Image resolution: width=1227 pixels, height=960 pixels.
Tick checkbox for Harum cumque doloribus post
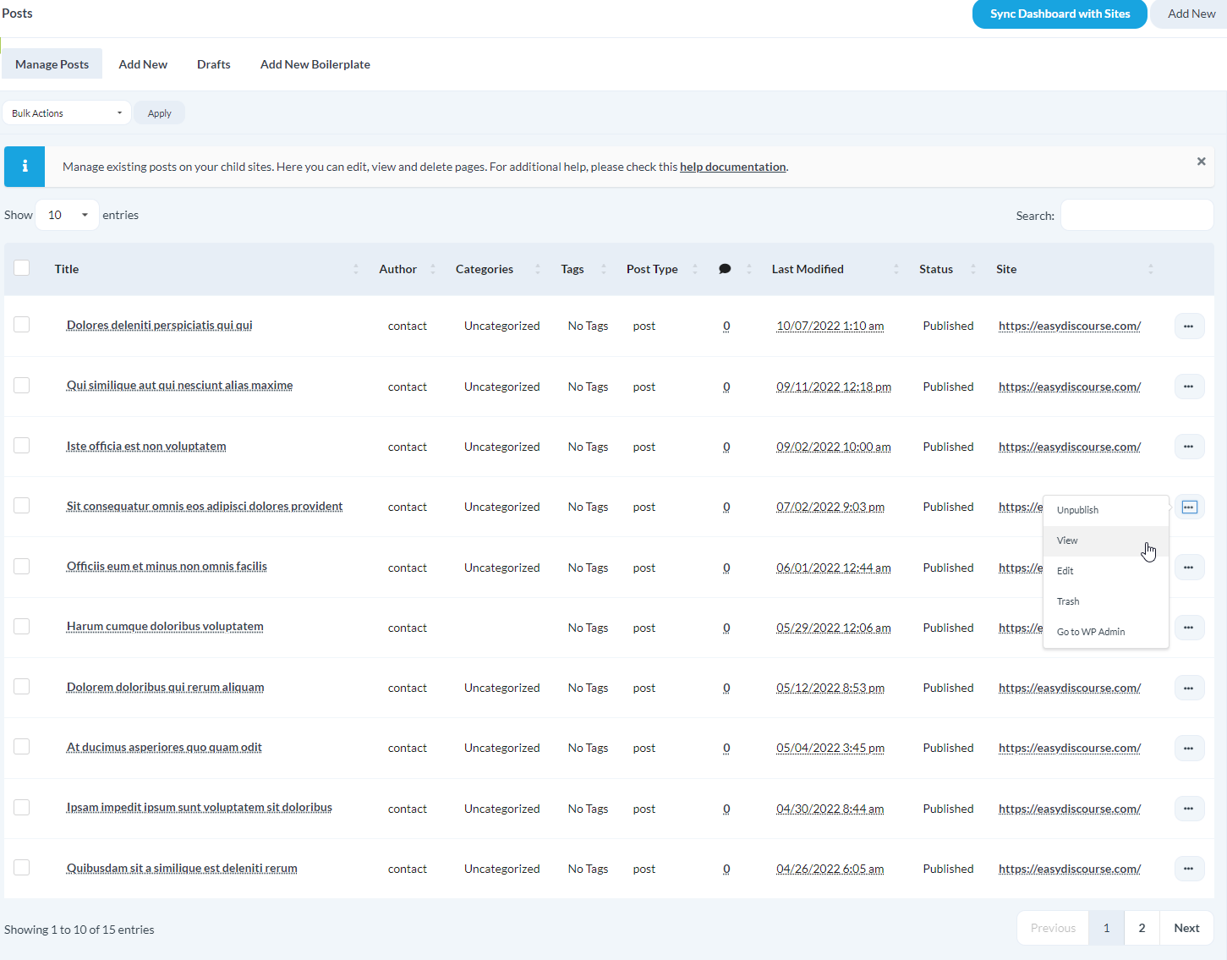coord(22,626)
